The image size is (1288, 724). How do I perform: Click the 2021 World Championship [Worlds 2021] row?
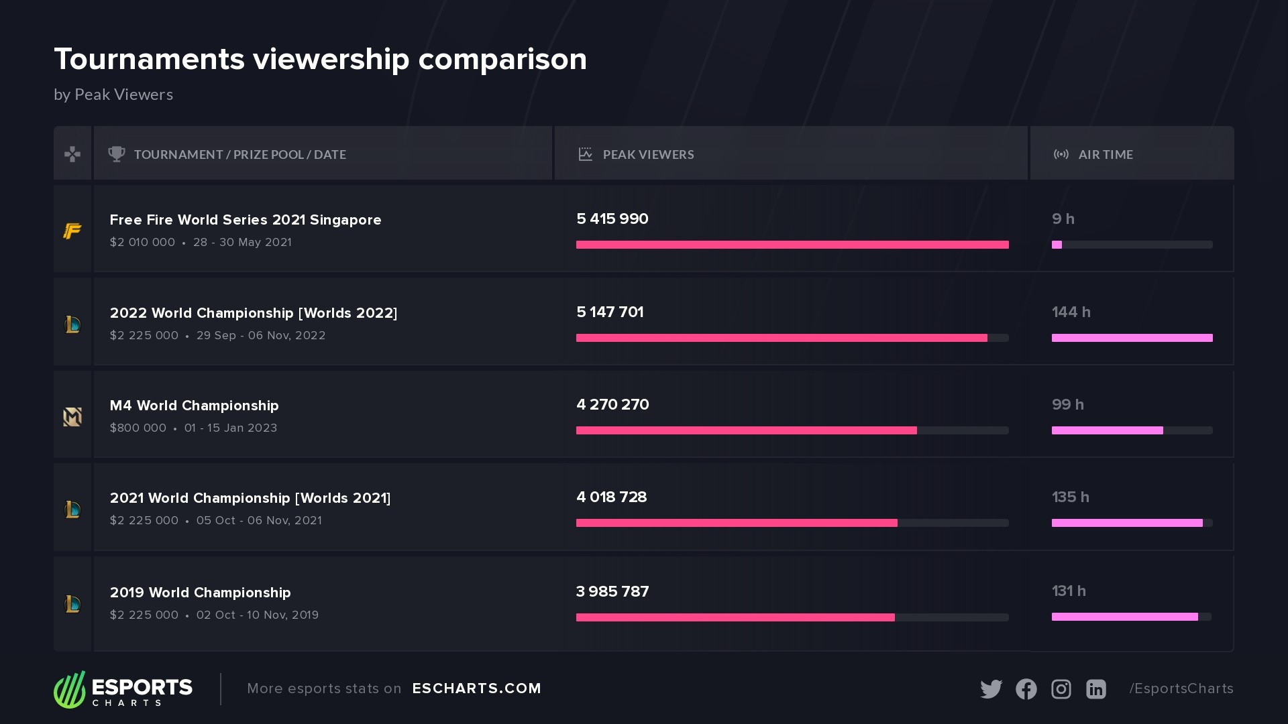644,507
